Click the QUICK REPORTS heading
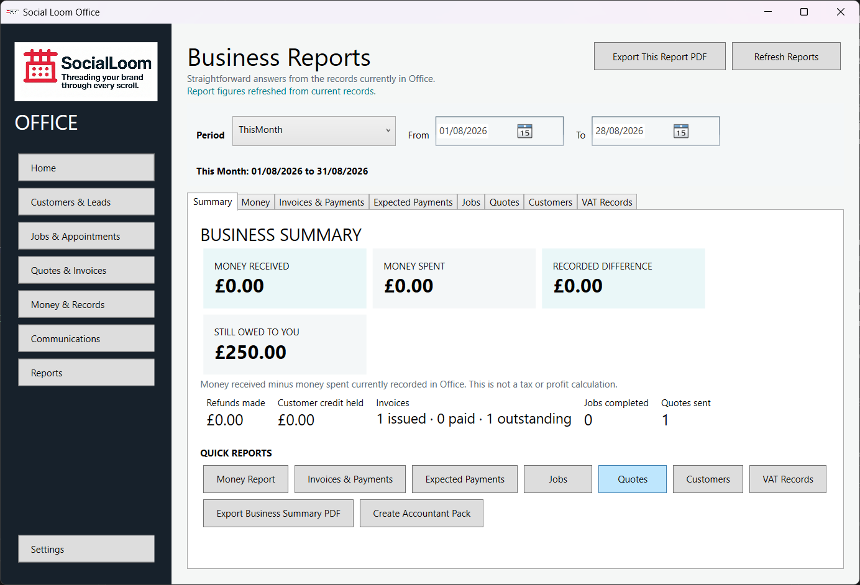This screenshot has height=585, width=860. coord(236,453)
